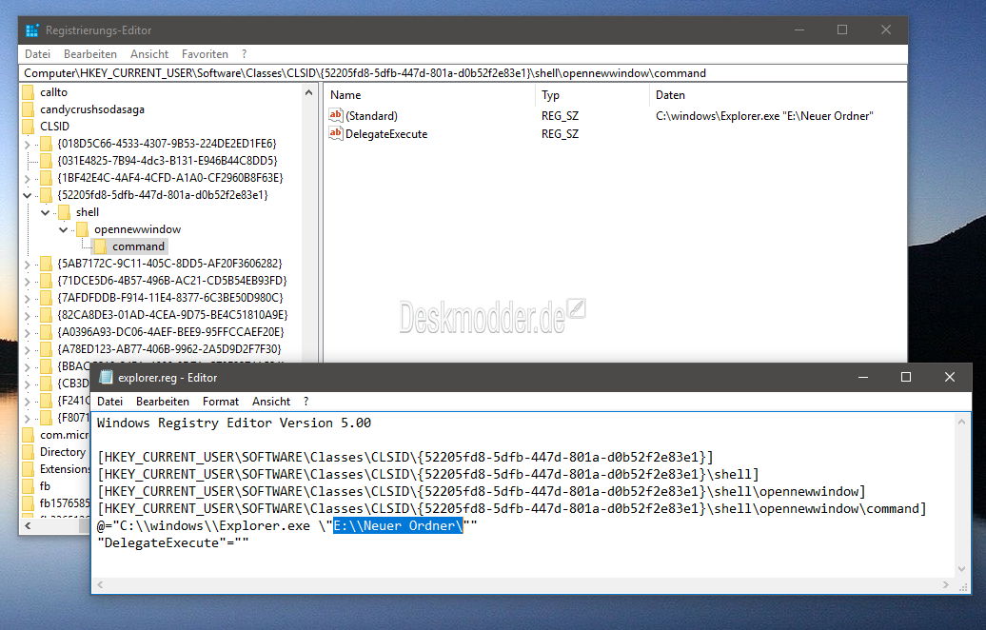
Task: Click the highlighted text E:\\Neuer Ordner\
Action: (x=398, y=525)
